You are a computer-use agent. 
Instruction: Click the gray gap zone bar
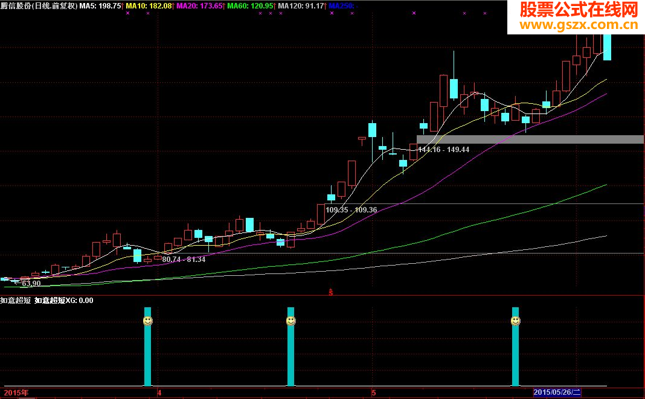tap(530, 139)
